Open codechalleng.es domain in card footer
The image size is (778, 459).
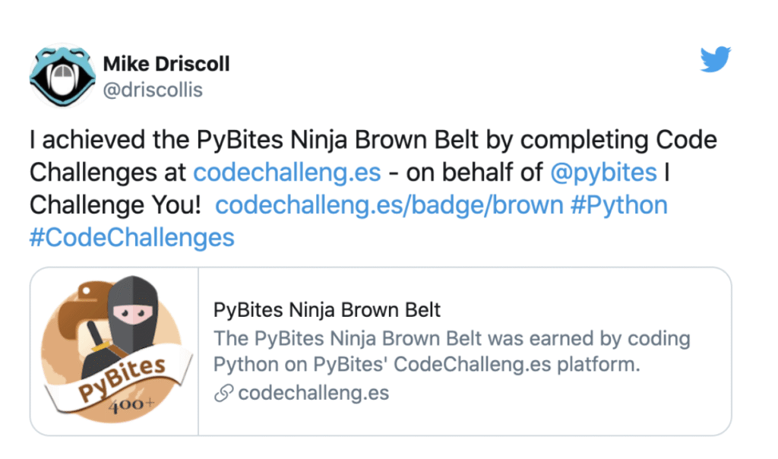pos(313,394)
